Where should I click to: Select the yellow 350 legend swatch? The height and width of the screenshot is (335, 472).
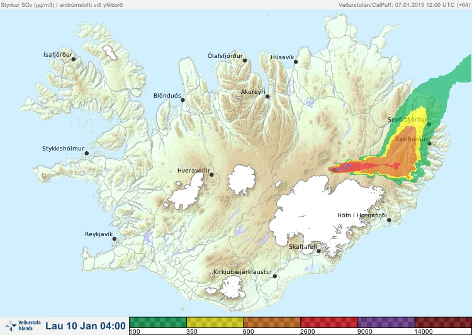click(x=215, y=322)
